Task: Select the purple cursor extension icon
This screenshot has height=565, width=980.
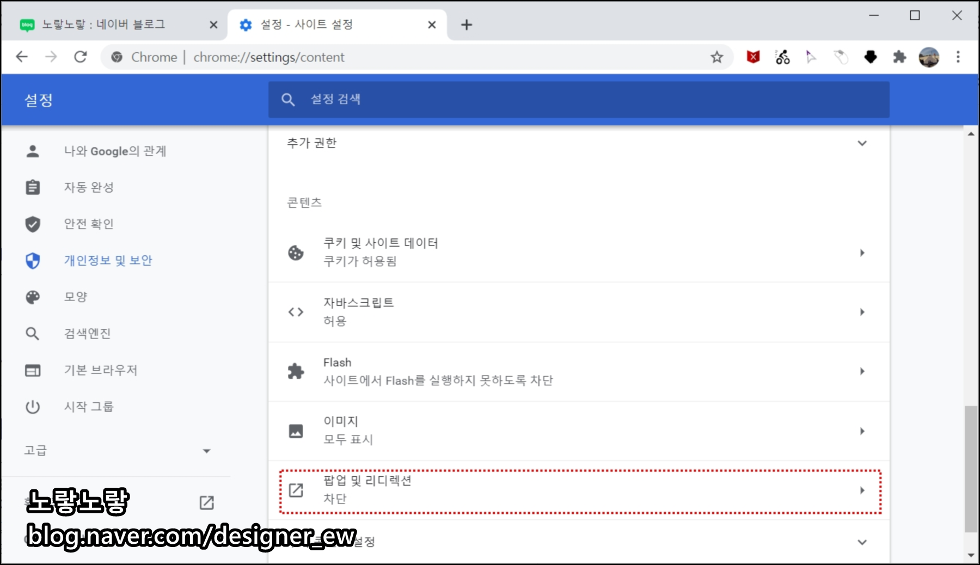Action: point(811,57)
